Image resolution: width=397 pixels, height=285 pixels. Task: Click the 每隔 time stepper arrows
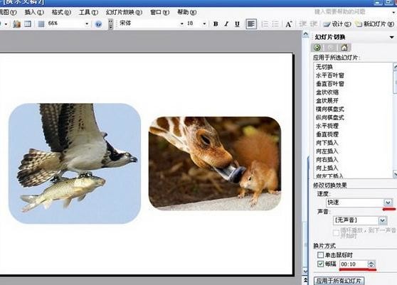point(371,264)
